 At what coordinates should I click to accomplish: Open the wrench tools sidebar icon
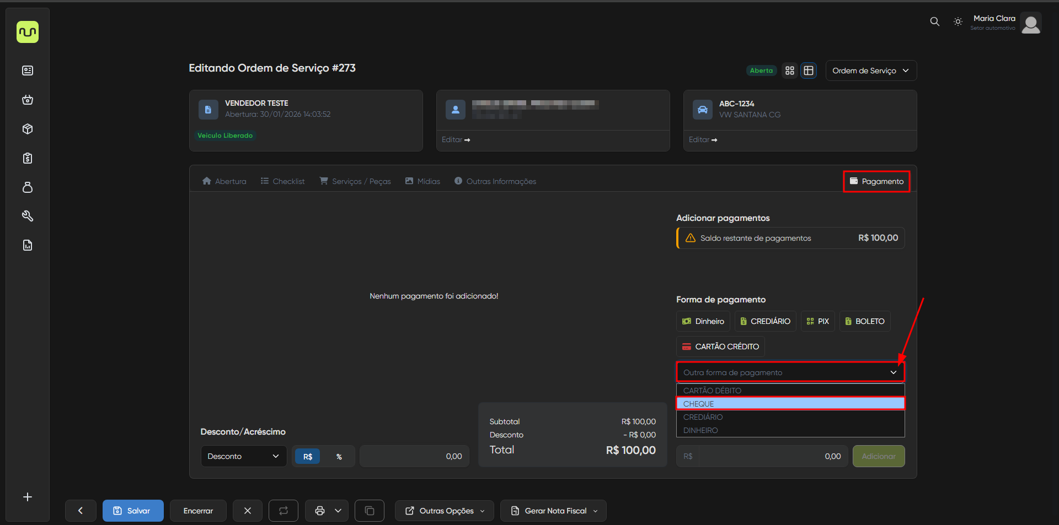[28, 216]
